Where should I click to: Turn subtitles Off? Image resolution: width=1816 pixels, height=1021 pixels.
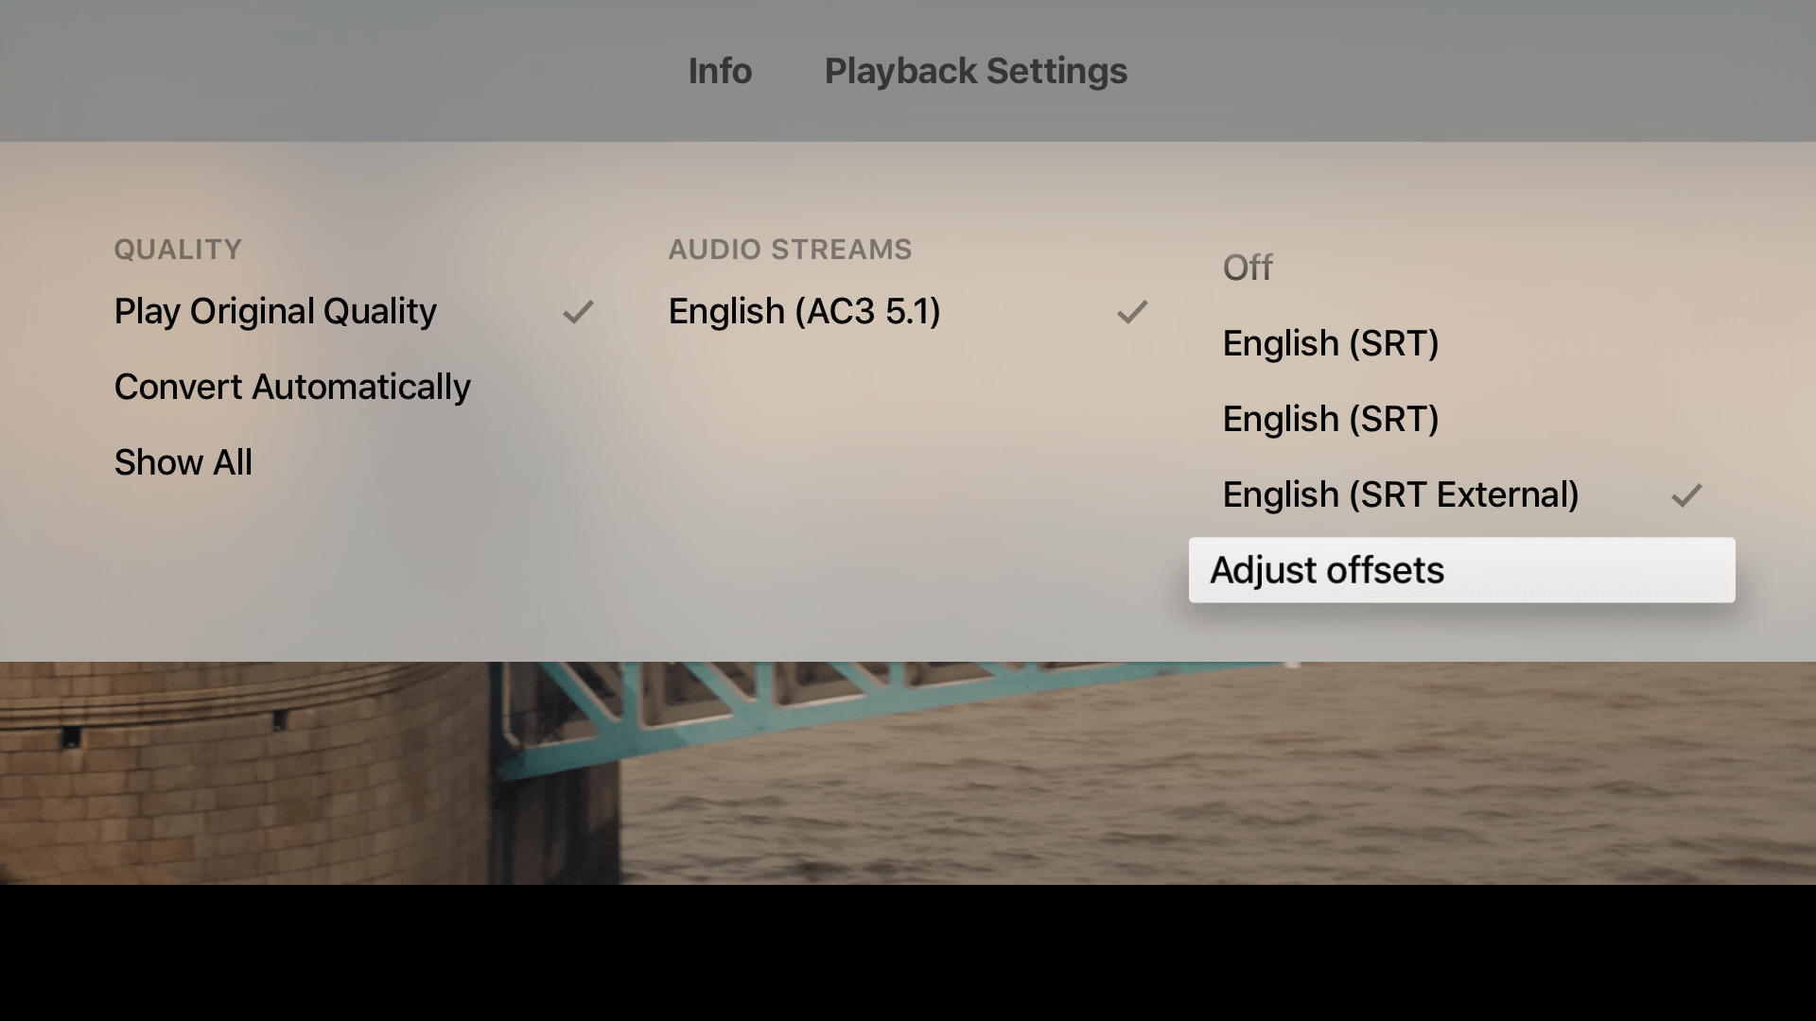tap(1247, 268)
